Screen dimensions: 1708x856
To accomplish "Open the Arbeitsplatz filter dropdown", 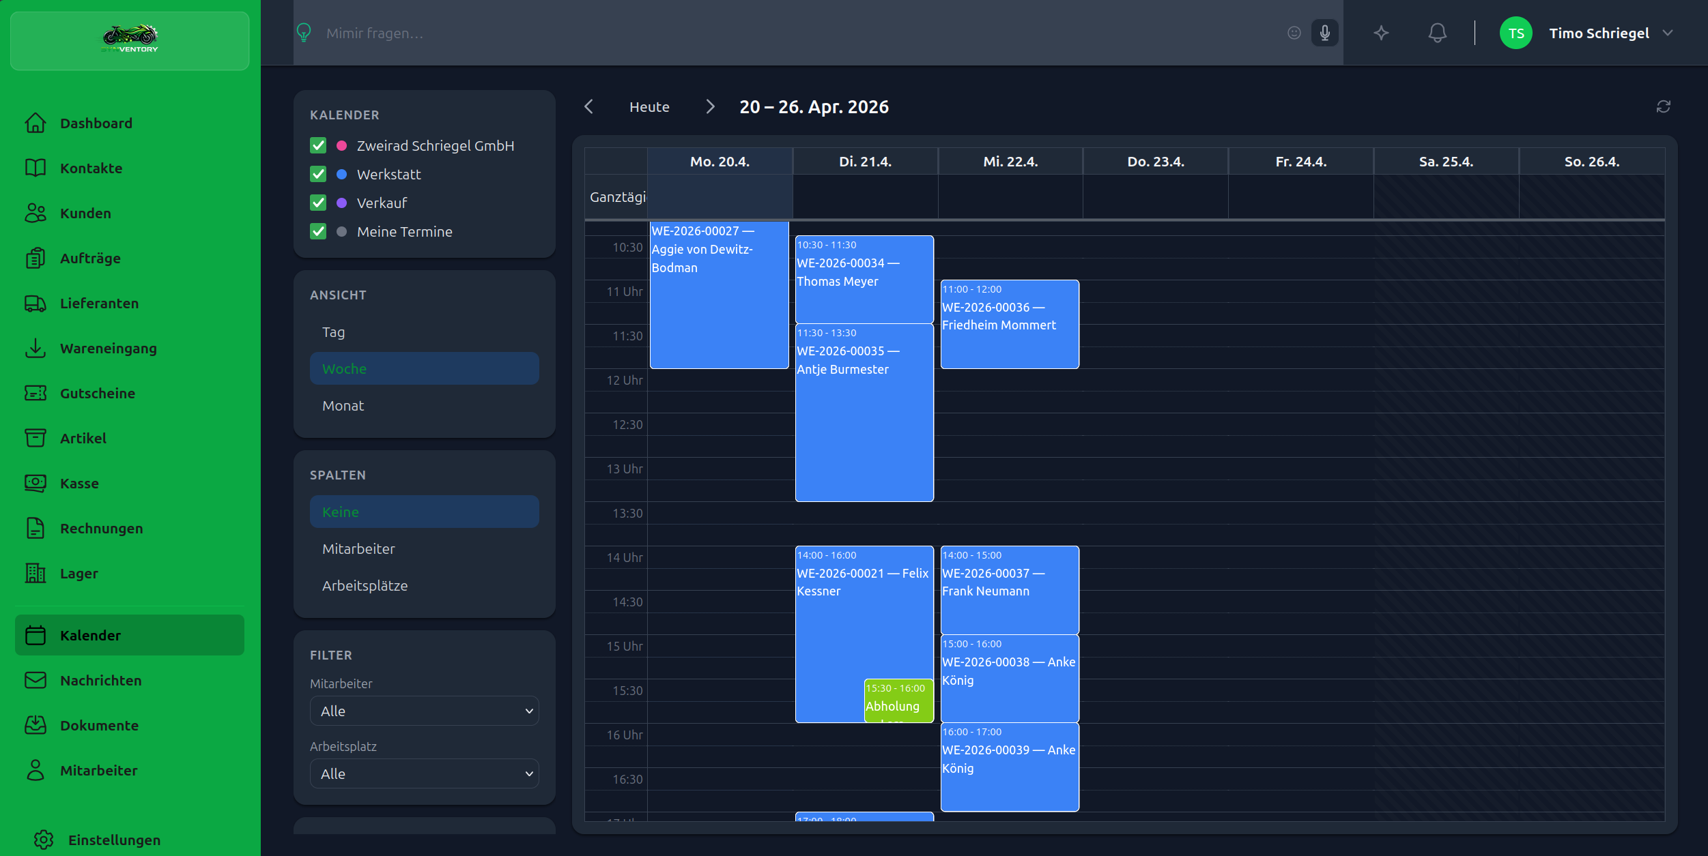I will [424, 773].
